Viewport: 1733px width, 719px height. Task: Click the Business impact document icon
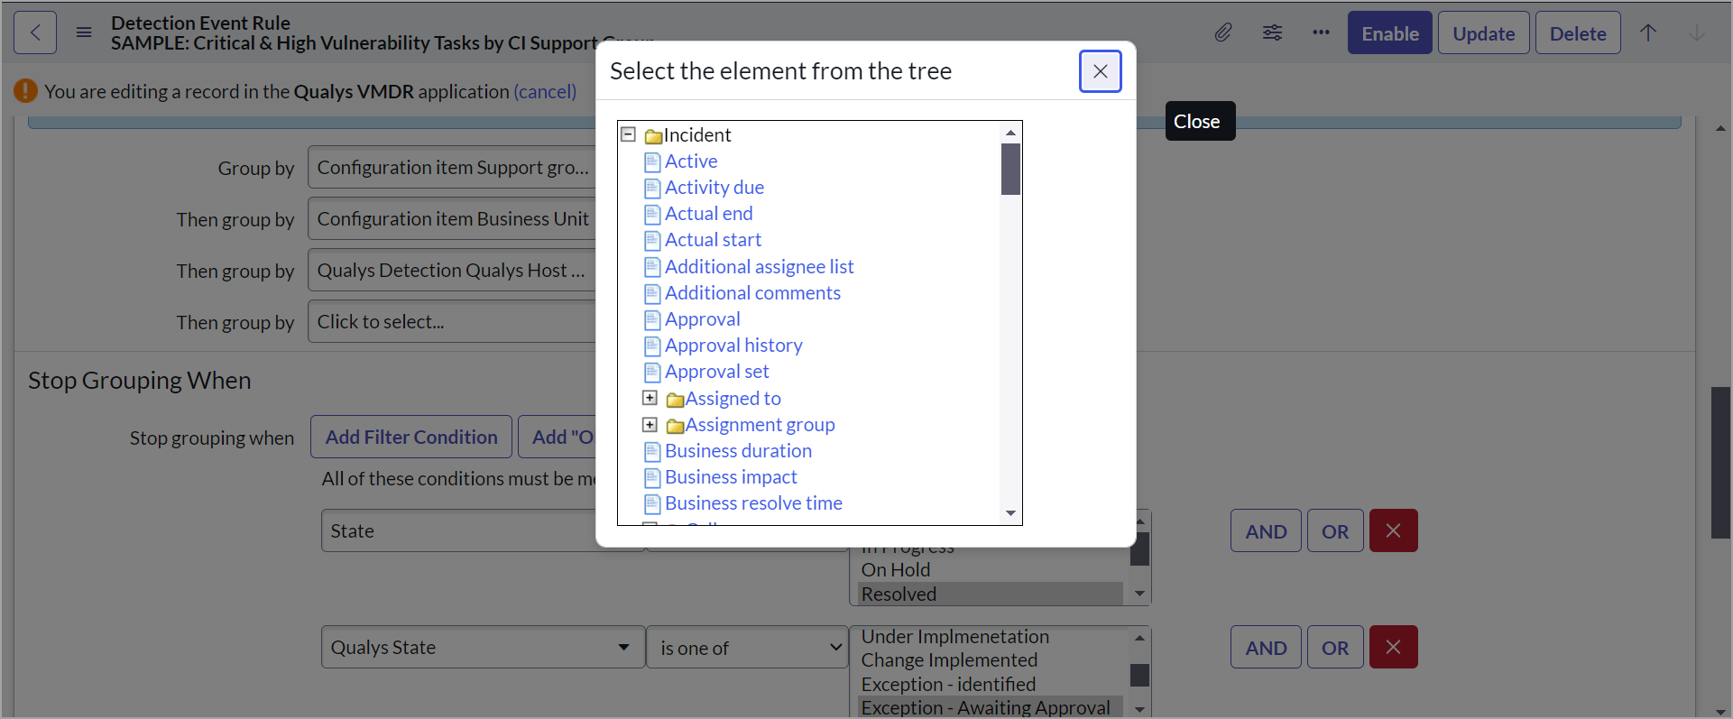[x=652, y=478]
